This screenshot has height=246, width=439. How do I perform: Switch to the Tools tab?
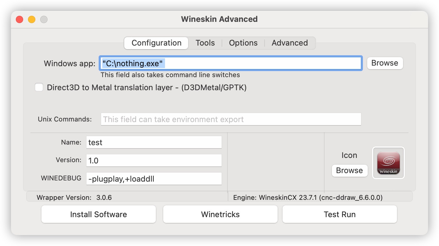coord(205,43)
